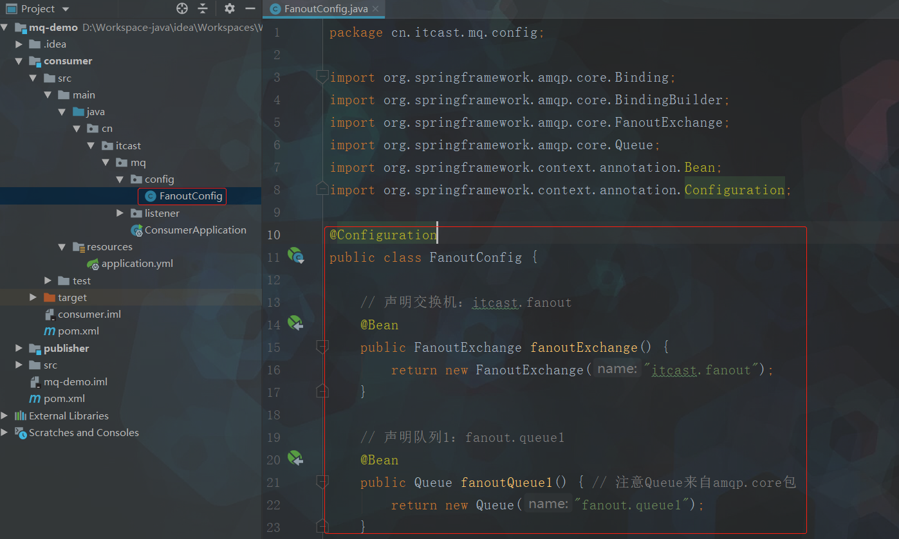Collapse fanoutExchange method fold on line 15
Viewport: 899px width, 539px height.
pos(322,347)
